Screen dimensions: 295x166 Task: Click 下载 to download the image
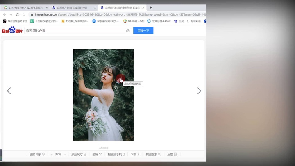click(135, 155)
